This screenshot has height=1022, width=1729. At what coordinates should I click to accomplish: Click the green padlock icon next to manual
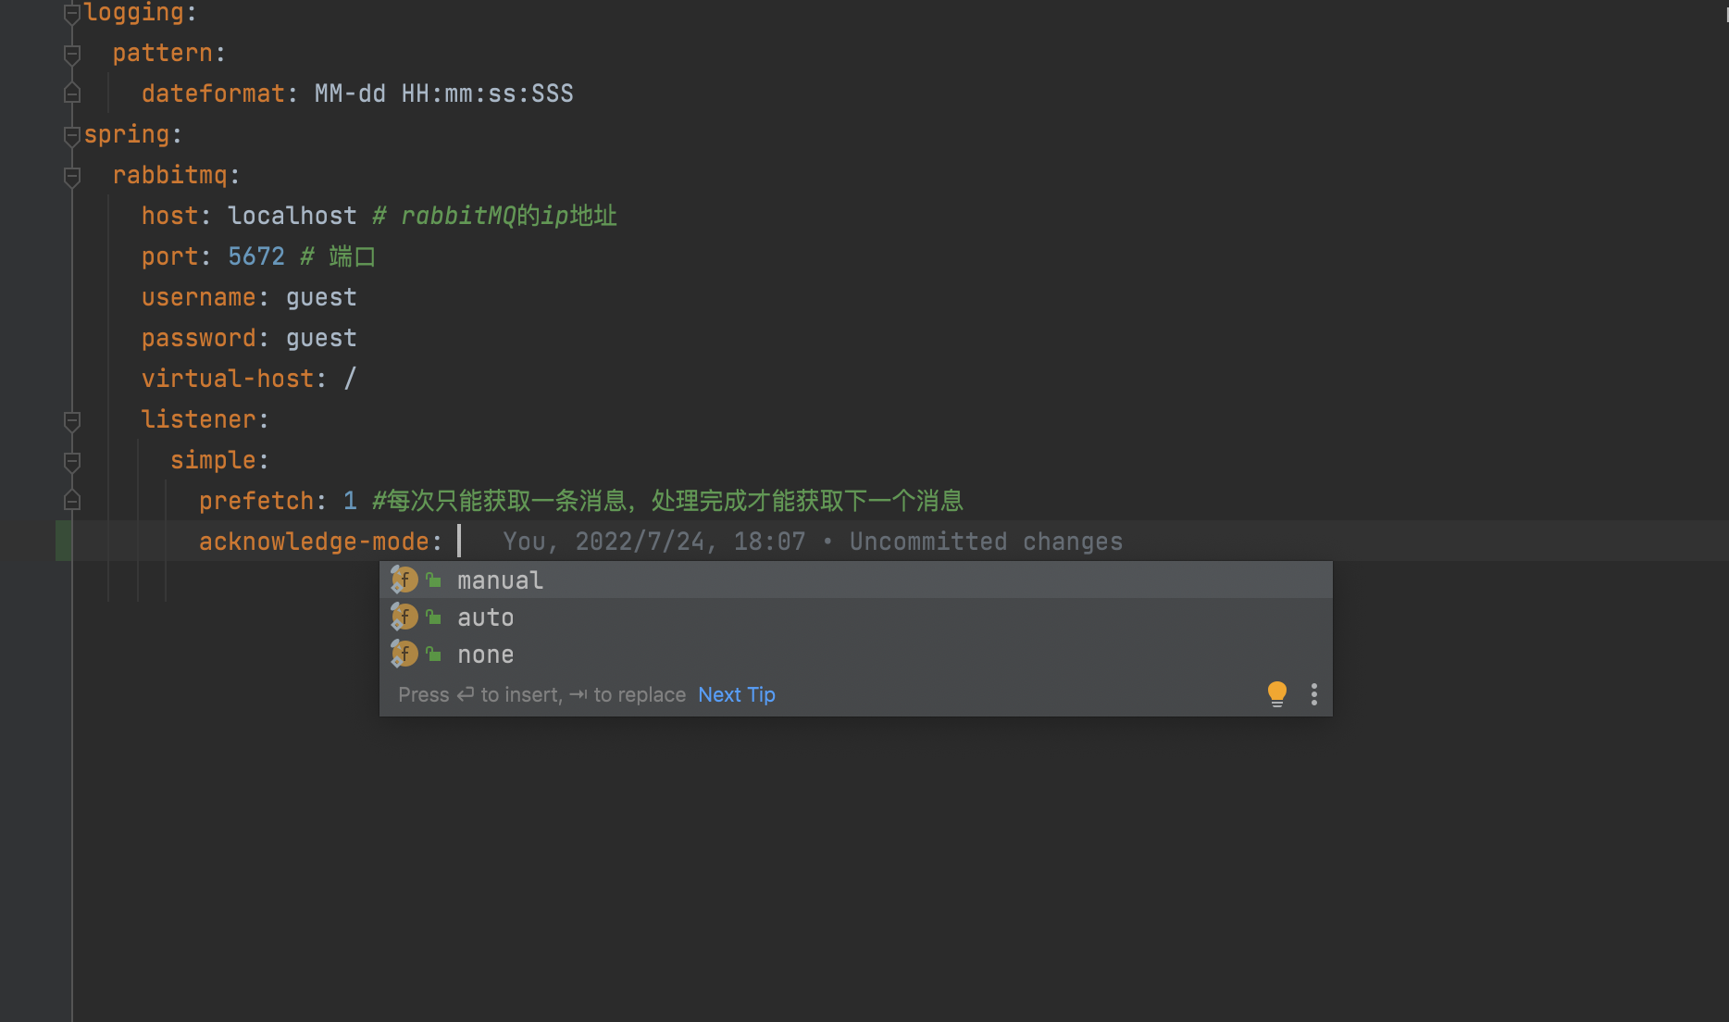[434, 580]
